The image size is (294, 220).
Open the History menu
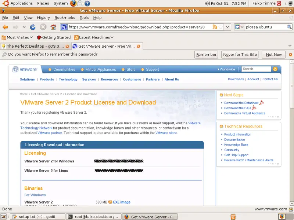[x=43, y=18]
